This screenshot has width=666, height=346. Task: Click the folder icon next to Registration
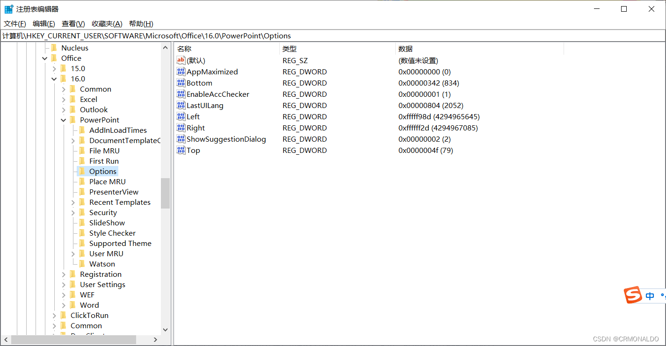(x=72, y=274)
